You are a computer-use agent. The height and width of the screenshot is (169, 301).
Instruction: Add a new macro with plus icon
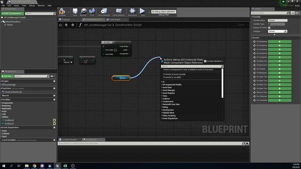55,96
